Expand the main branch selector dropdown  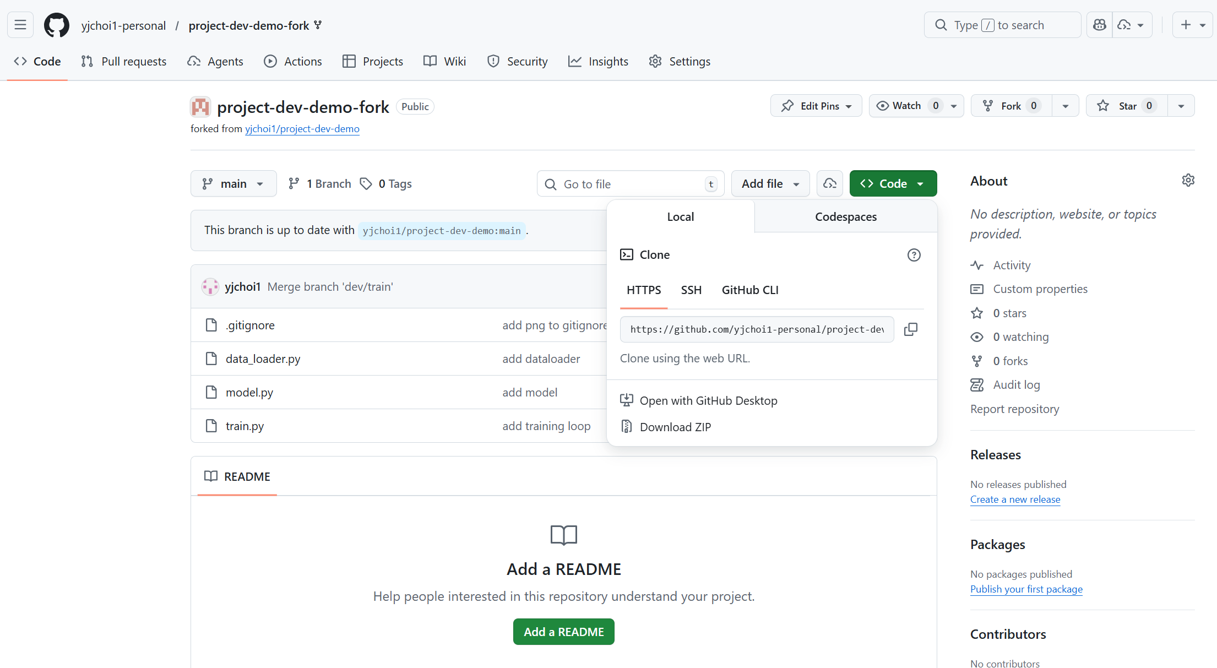(x=233, y=184)
